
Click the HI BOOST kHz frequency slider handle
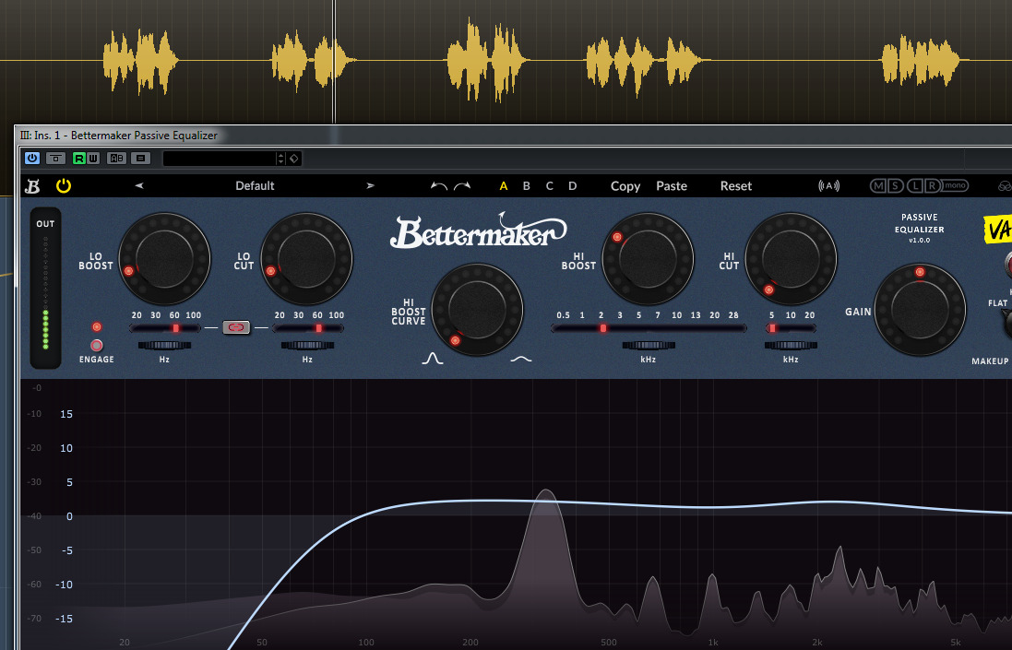(x=603, y=328)
